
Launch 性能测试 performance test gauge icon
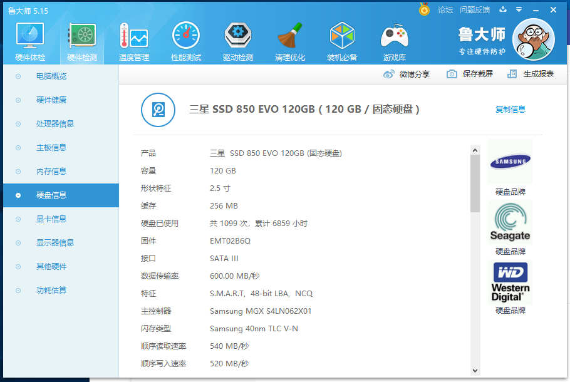pos(186,35)
